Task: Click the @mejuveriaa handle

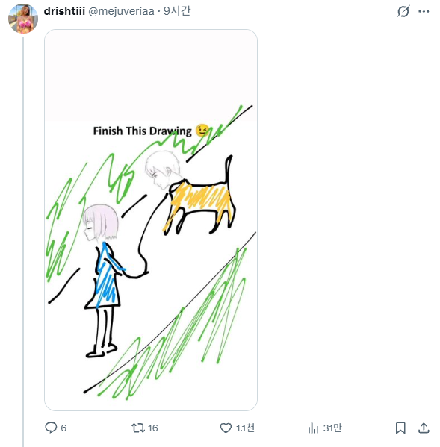Action: [121, 11]
